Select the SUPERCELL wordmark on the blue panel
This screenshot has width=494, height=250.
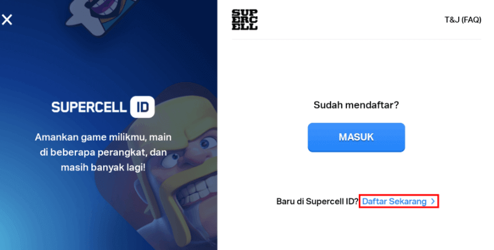[89, 107]
